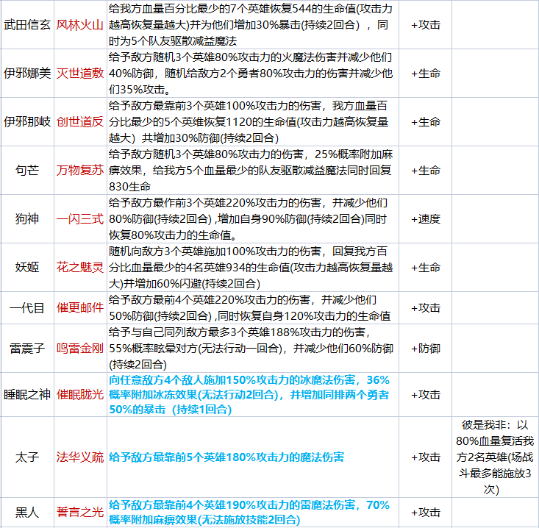The image size is (539, 528).
Task: Select the hero name cell 太子
Action: point(27,457)
